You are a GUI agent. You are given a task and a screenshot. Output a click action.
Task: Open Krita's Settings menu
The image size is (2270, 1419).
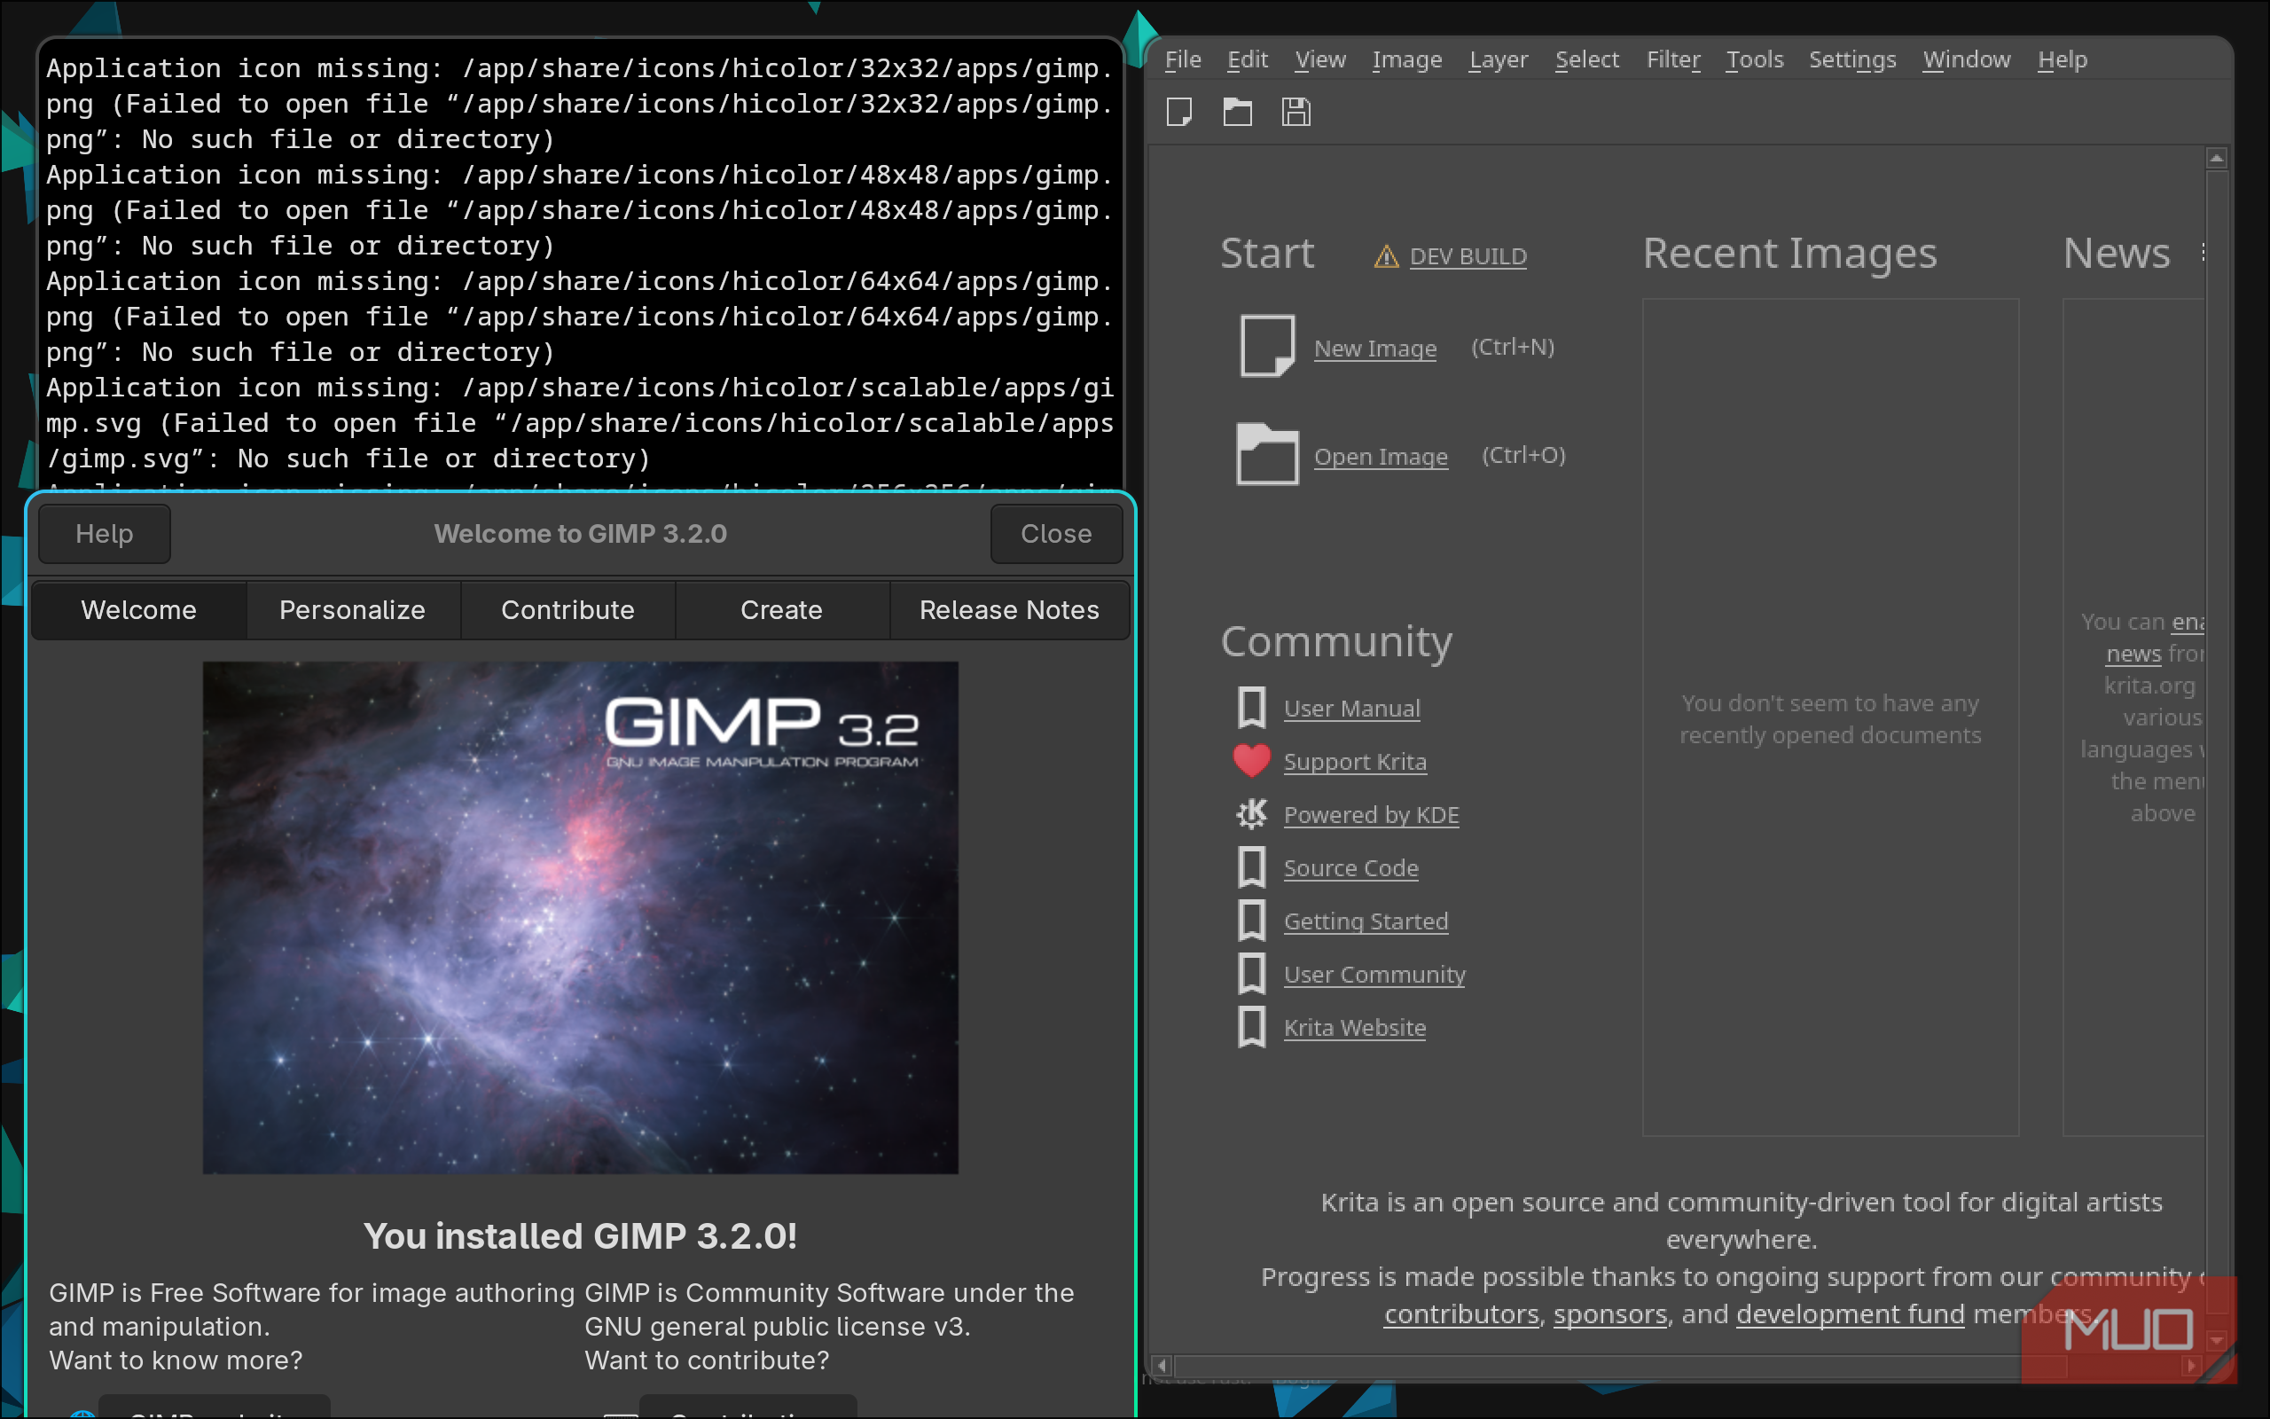pyautogui.click(x=1851, y=60)
